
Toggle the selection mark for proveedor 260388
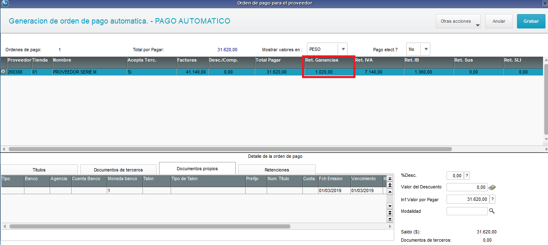[x=3, y=72]
